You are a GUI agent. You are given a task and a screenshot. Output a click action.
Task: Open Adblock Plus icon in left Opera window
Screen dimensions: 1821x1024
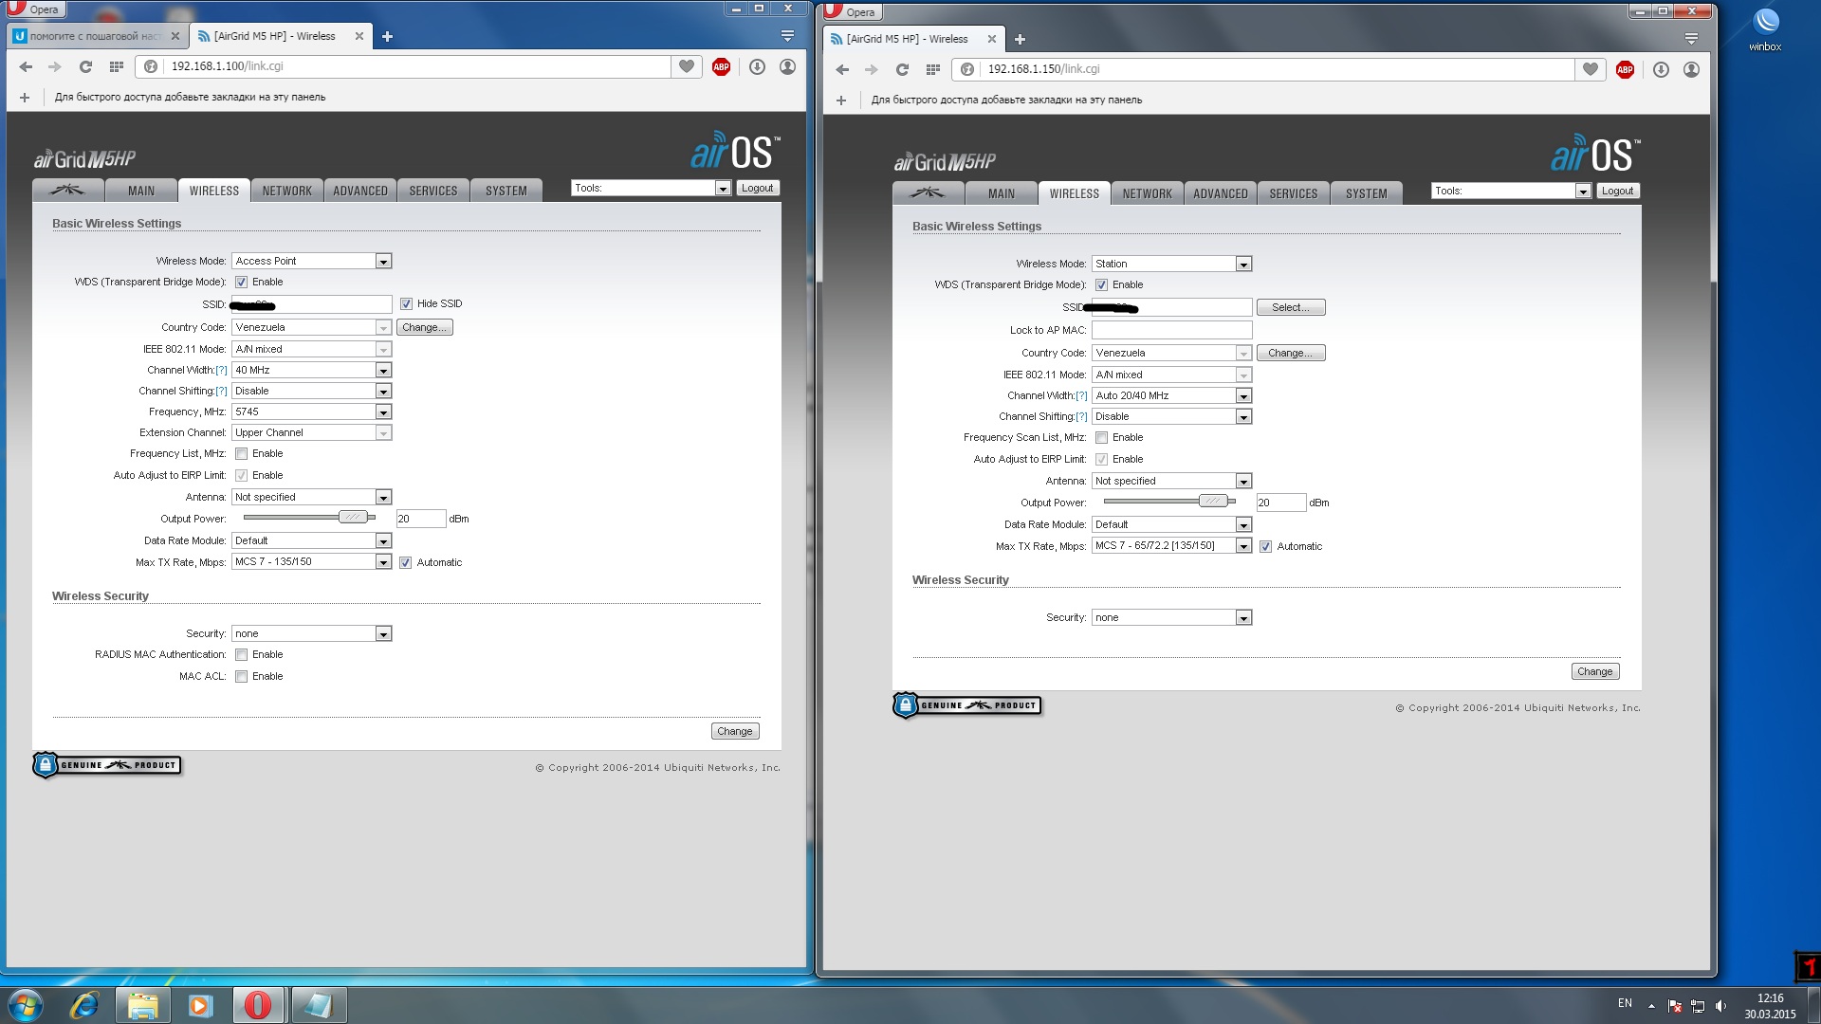[721, 66]
